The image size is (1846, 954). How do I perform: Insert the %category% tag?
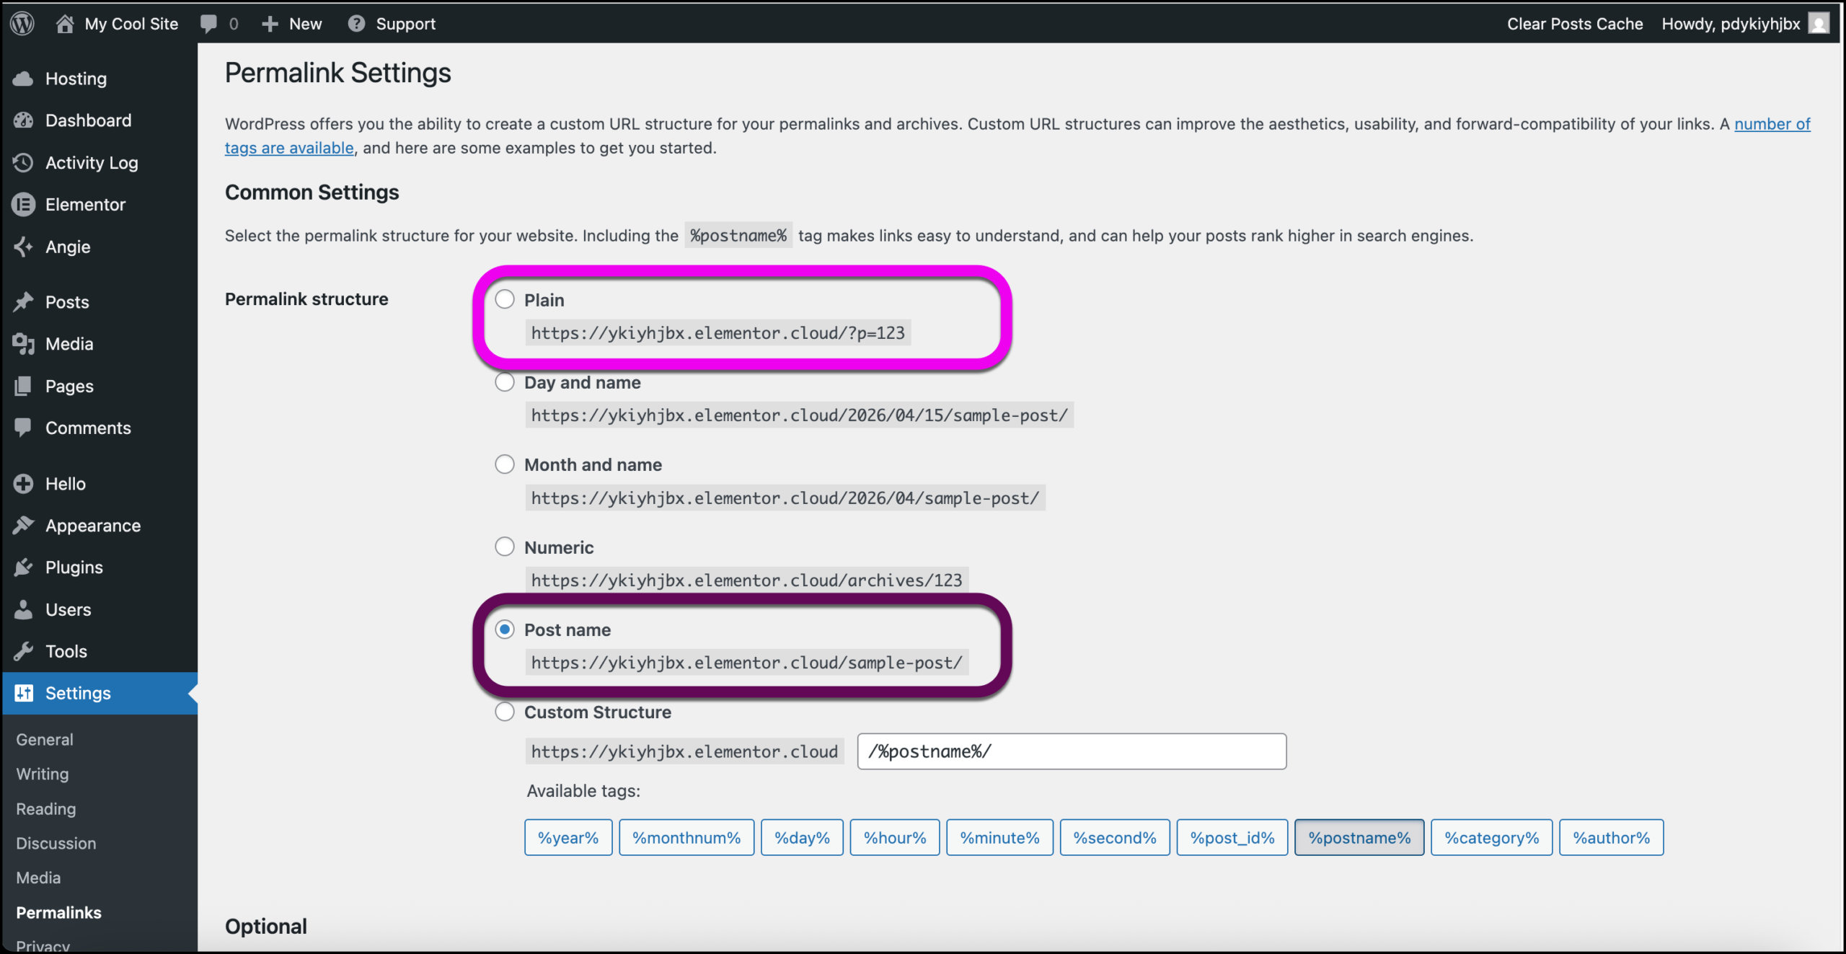pos(1491,837)
